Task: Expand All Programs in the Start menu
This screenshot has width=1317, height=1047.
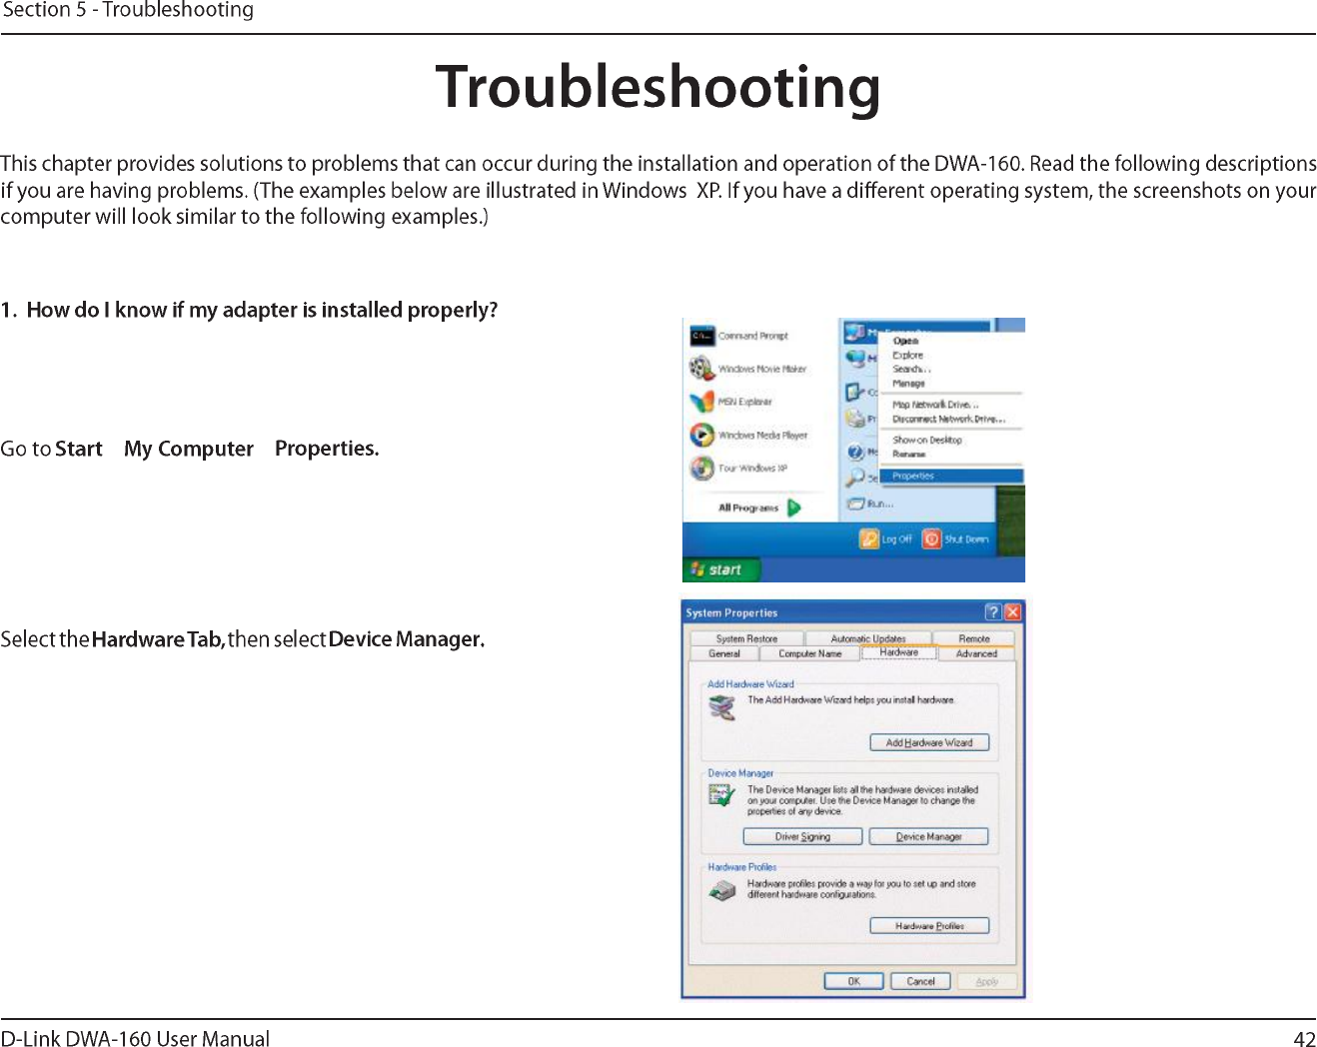Action: (758, 508)
